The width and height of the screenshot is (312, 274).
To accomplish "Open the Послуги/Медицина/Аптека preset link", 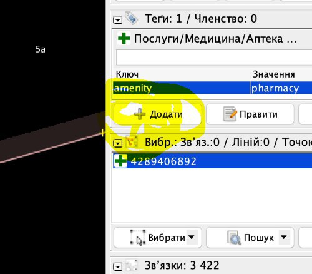I will point(215,39).
